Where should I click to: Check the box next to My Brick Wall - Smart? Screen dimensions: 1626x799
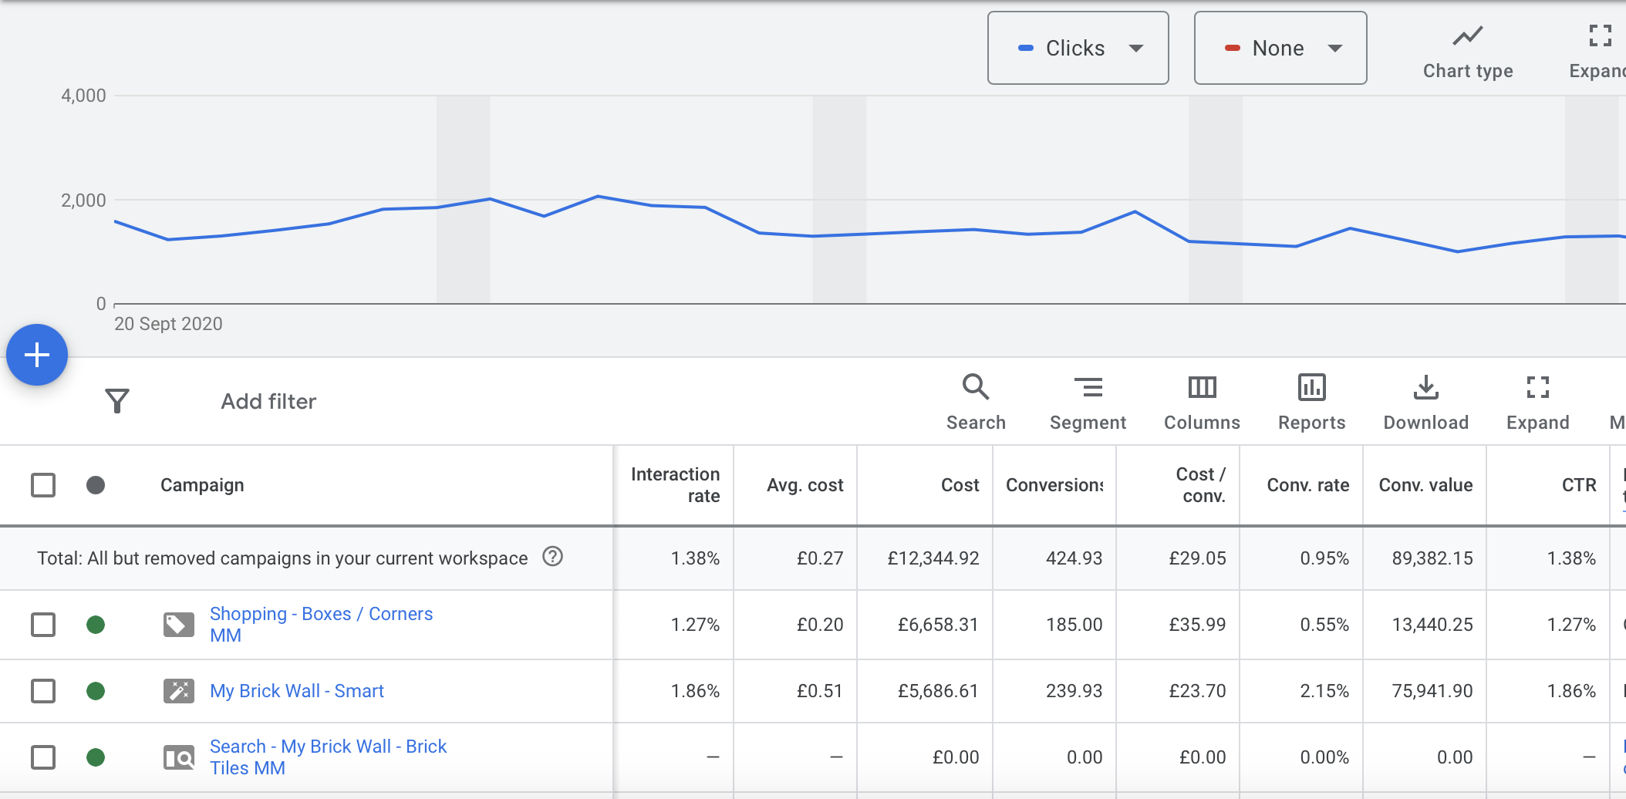[x=44, y=691]
